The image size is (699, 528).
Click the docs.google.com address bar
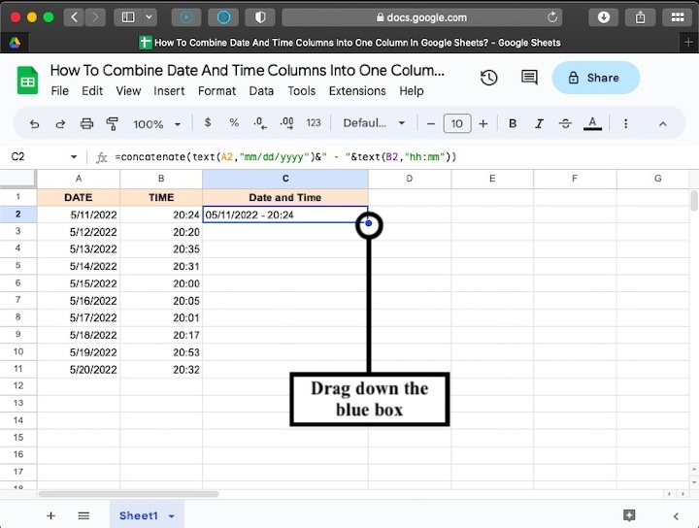click(x=421, y=17)
